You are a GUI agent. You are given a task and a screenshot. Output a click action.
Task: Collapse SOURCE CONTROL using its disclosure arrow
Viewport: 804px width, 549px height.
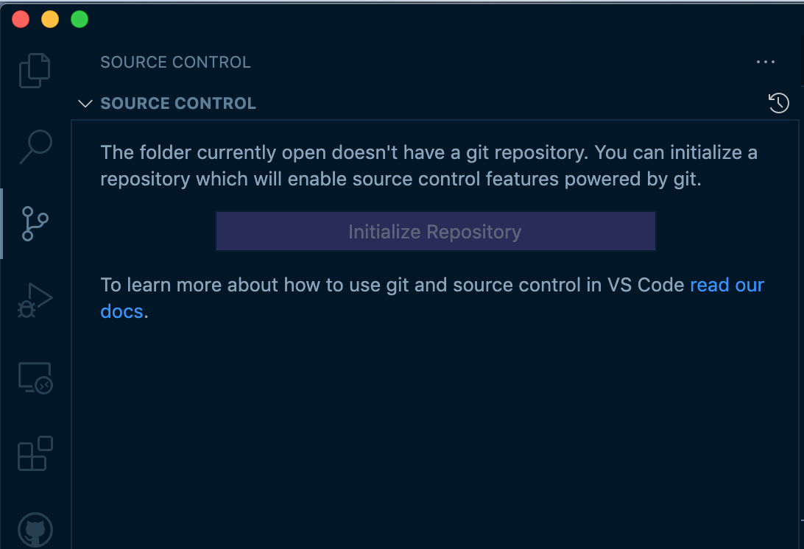[x=85, y=103]
